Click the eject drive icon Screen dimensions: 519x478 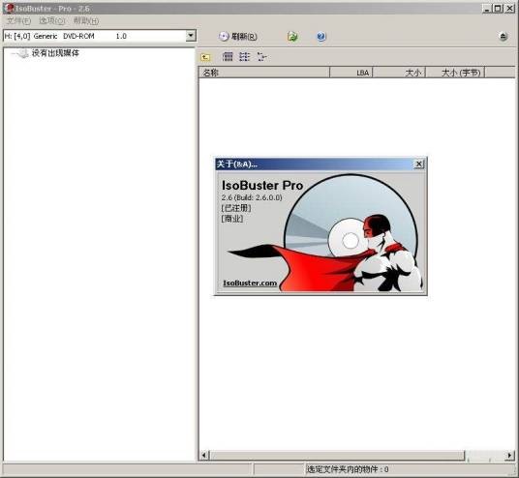click(504, 37)
